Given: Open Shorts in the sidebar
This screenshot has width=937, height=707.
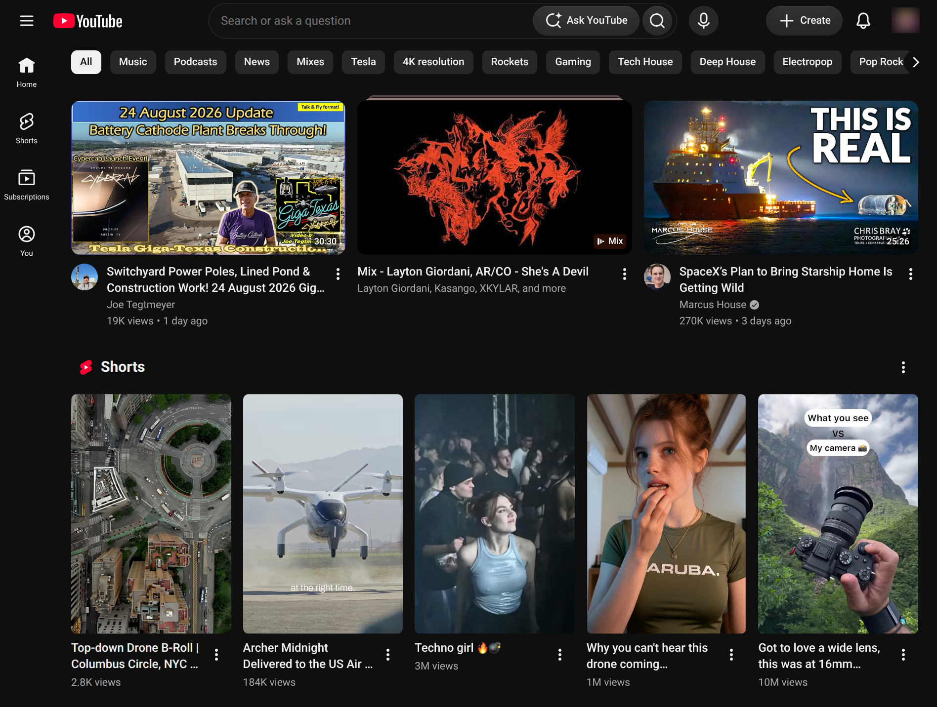Looking at the screenshot, I should coord(27,128).
